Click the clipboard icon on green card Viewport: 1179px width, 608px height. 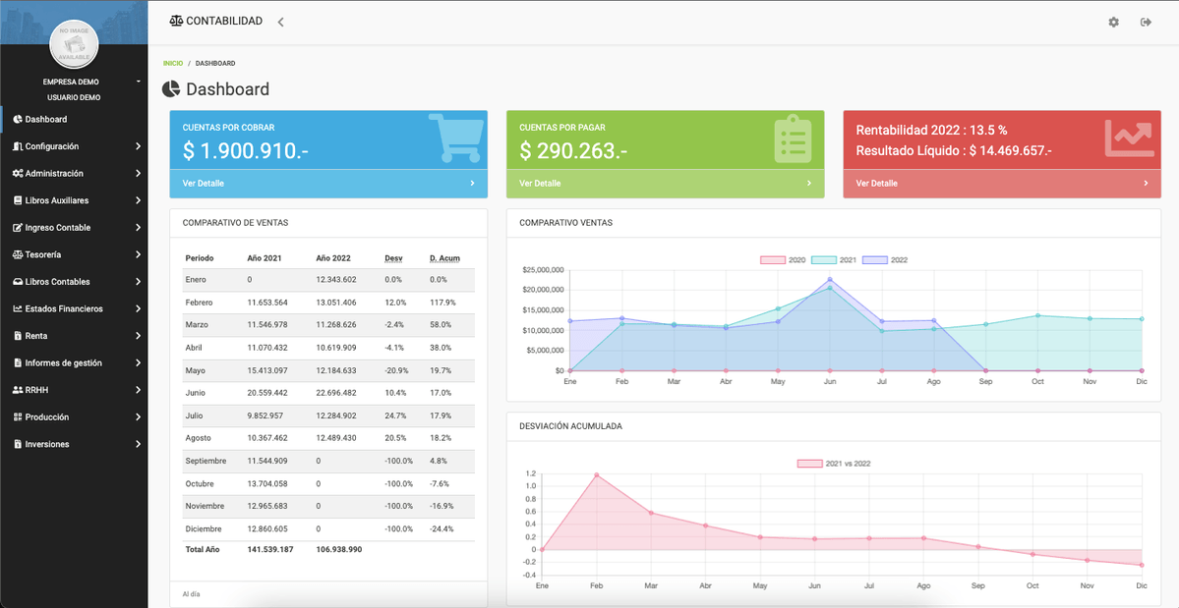792,139
